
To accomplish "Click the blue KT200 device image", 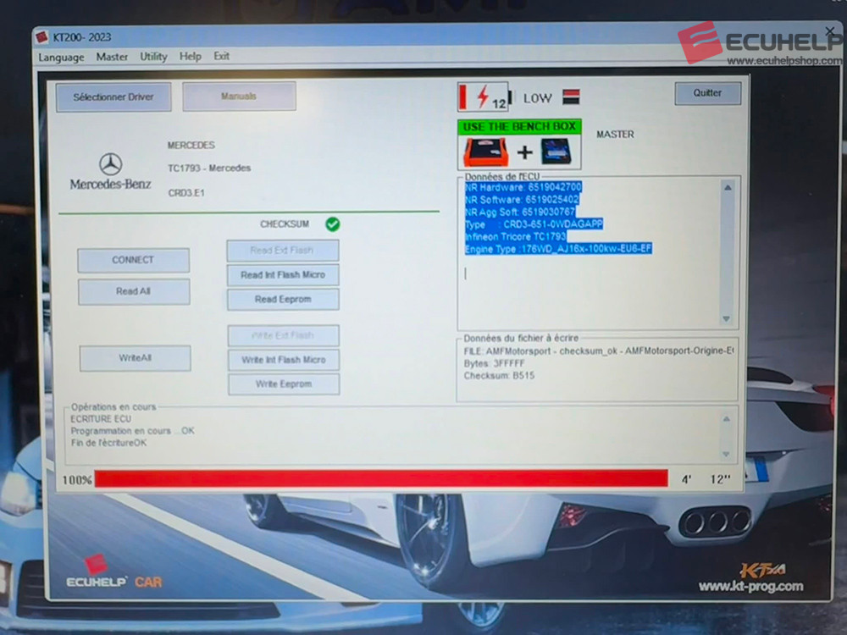I will 556,152.
